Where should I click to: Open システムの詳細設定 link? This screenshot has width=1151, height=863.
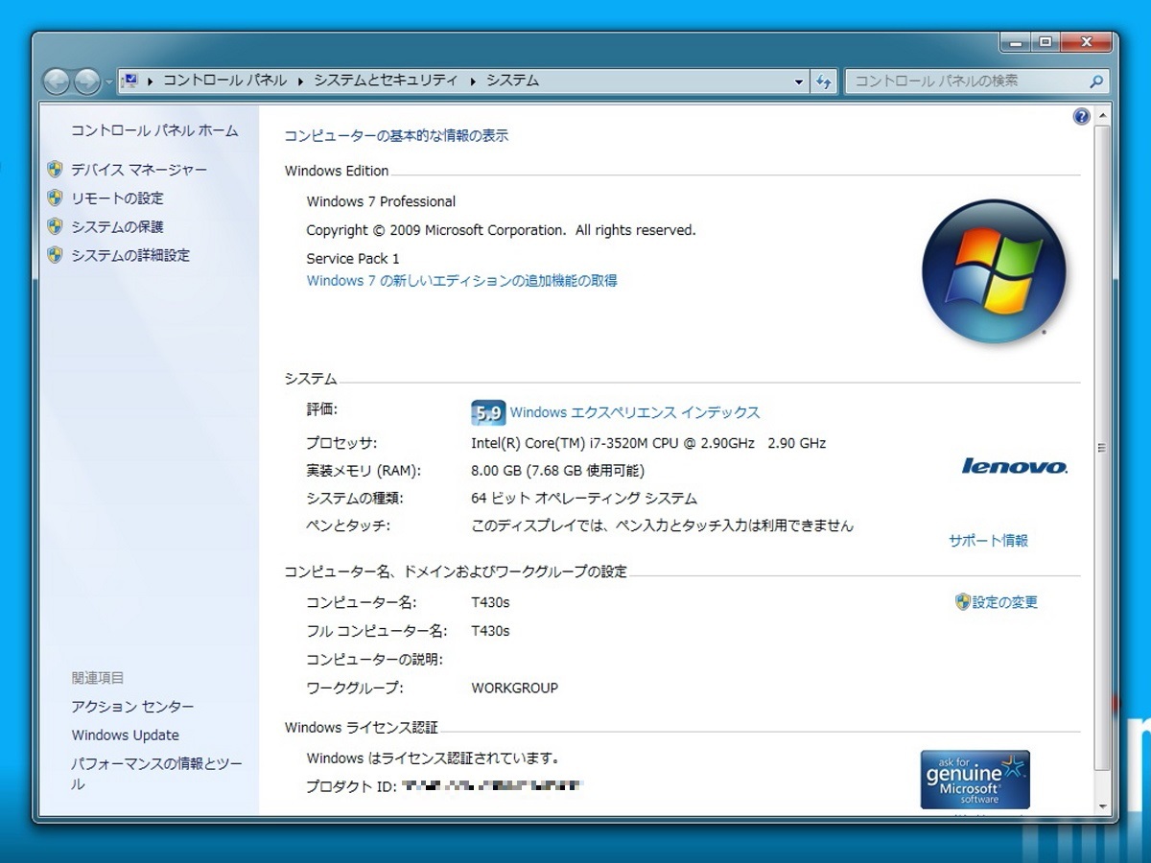130,256
